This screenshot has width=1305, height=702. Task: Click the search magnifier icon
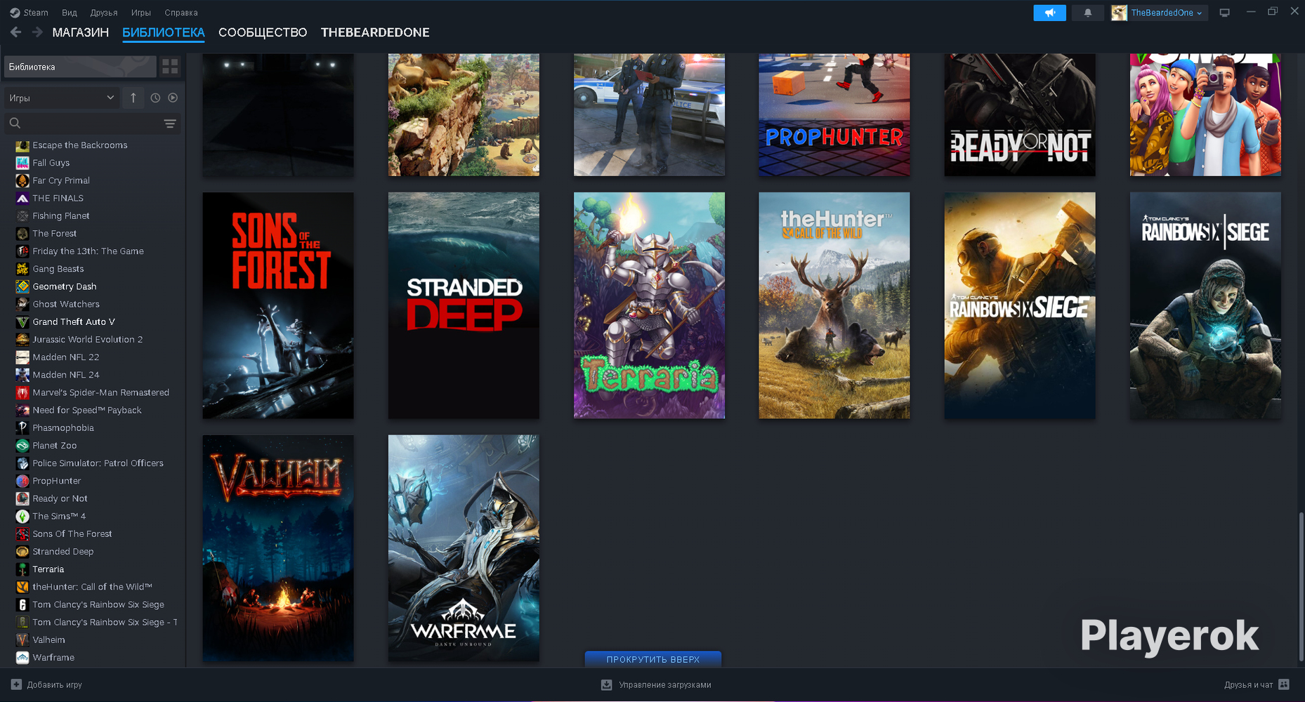(x=15, y=124)
